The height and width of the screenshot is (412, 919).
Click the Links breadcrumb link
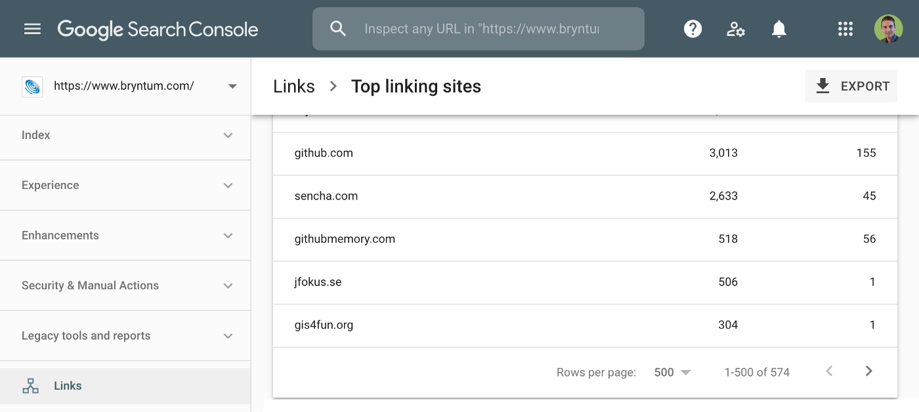294,87
